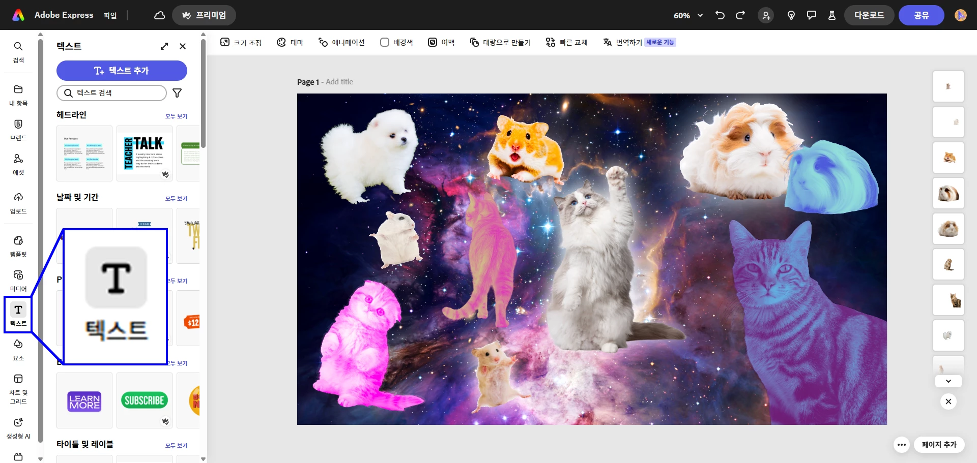Click the beaker labs icon
This screenshot has width=977, height=463.
pos(832,15)
